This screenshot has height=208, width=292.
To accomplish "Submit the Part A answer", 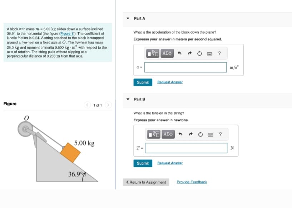I will 143,82.
